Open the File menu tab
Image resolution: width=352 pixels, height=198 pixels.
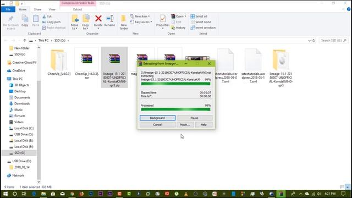(x=8, y=9)
